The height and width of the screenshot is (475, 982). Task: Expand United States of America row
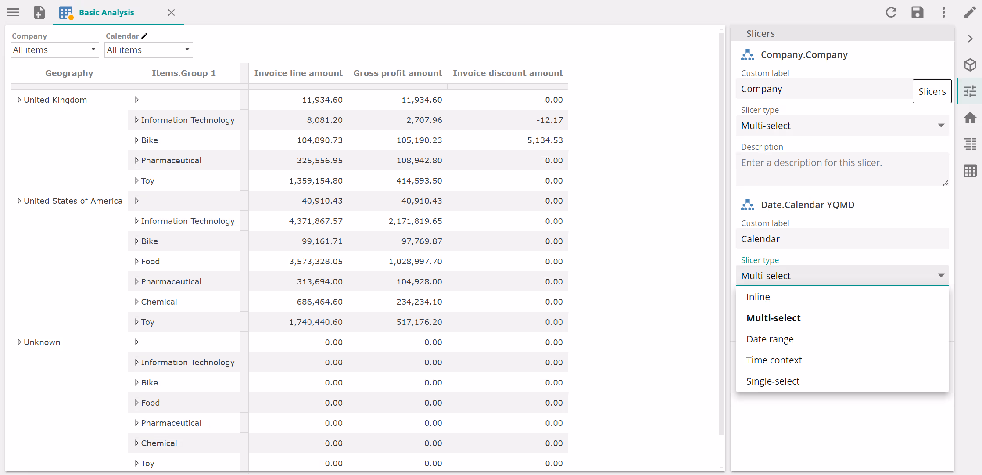click(x=19, y=201)
